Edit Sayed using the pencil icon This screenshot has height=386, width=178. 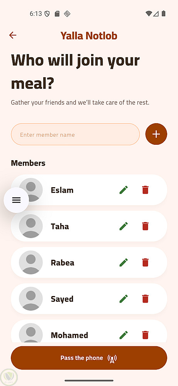(124, 299)
